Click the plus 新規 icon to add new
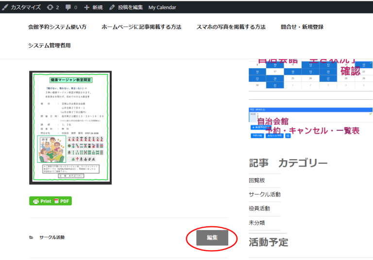This screenshot has height=260, width=373. (x=87, y=7)
